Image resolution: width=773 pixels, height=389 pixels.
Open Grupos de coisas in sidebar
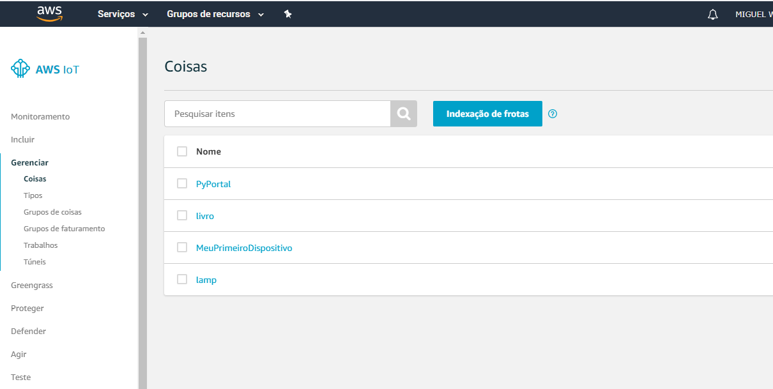click(x=52, y=212)
